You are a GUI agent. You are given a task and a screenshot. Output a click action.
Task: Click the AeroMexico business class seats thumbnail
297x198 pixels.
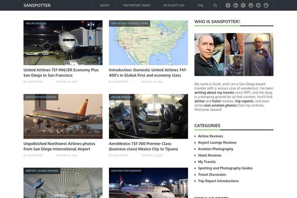point(148,116)
